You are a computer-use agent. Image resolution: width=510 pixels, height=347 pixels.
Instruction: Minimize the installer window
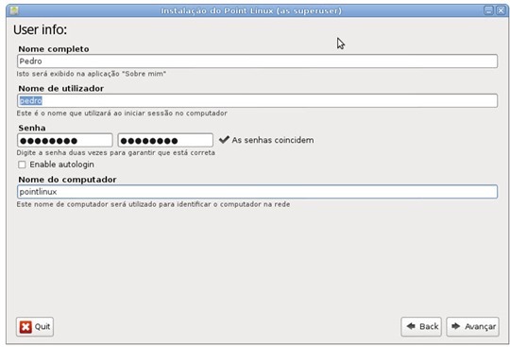coord(488,10)
